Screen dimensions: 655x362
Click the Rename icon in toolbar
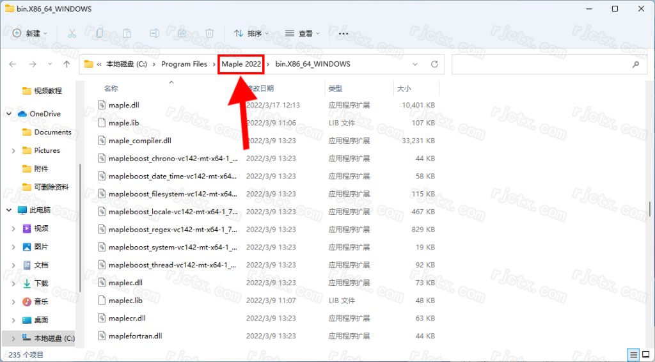pyautogui.click(x=154, y=33)
